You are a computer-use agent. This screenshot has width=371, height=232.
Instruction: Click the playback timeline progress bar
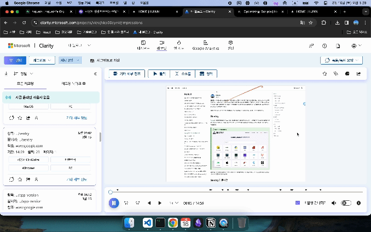[236, 192]
